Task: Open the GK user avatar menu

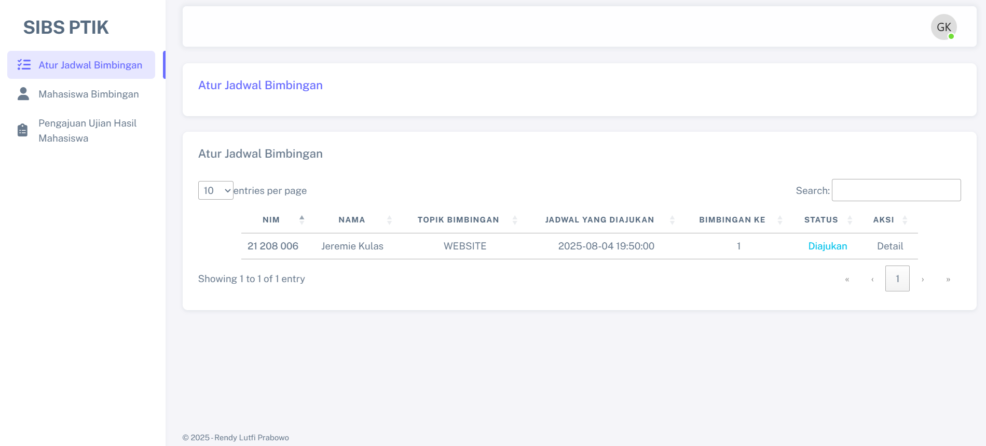Action: 943,27
